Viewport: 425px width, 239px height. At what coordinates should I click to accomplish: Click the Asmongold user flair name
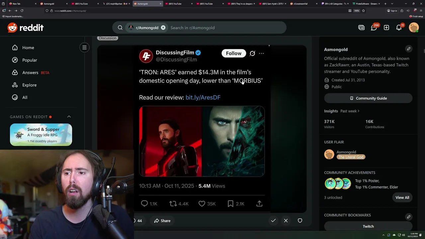pos(346,152)
